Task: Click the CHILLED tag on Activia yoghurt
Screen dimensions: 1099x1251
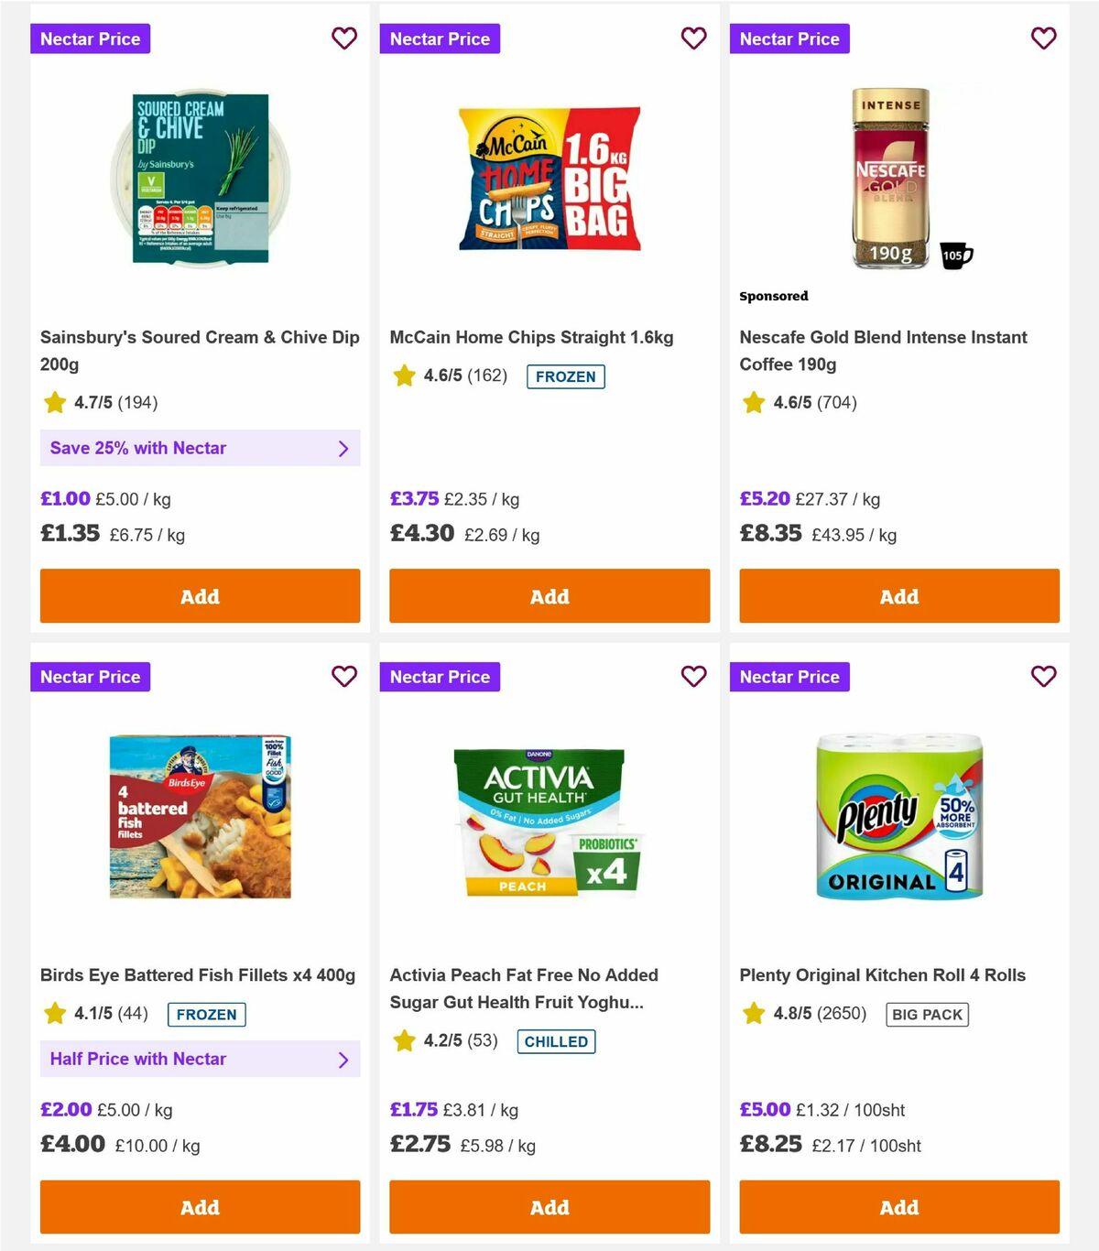Action: (x=556, y=1041)
